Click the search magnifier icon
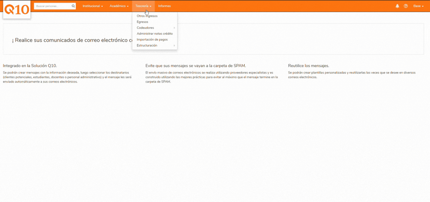Viewport: 430px width, 202px height. click(73, 6)
